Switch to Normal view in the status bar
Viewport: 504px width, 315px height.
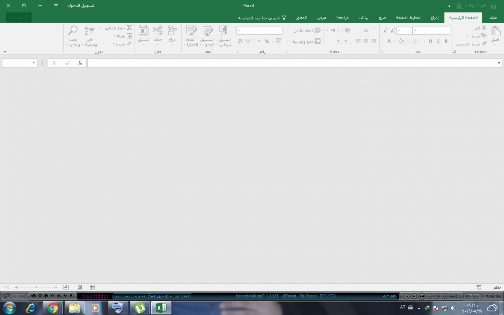pos(92,287)
